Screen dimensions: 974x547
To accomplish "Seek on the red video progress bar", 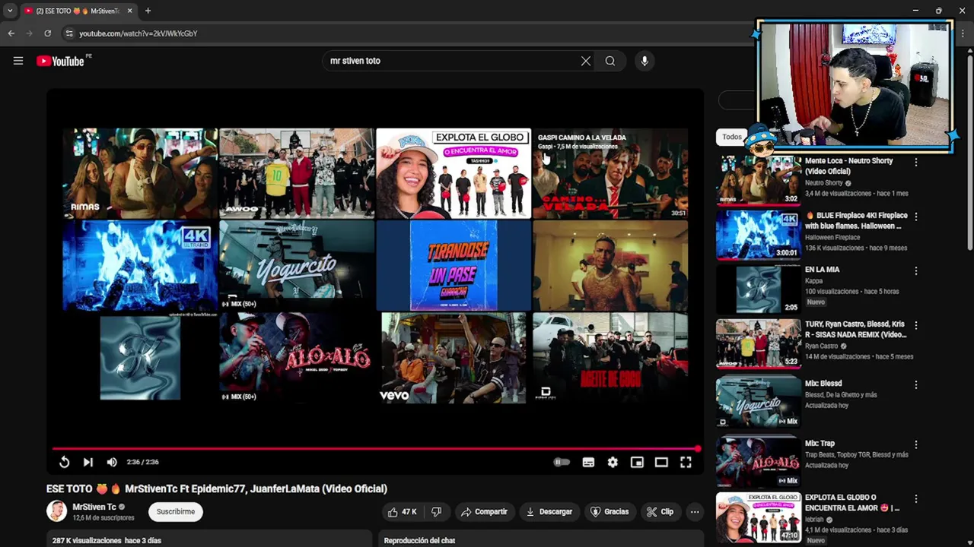I will (375, 449).
